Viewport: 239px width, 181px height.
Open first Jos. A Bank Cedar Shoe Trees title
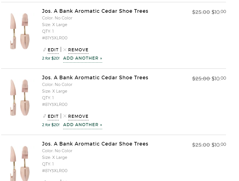[x=95, y=11]
